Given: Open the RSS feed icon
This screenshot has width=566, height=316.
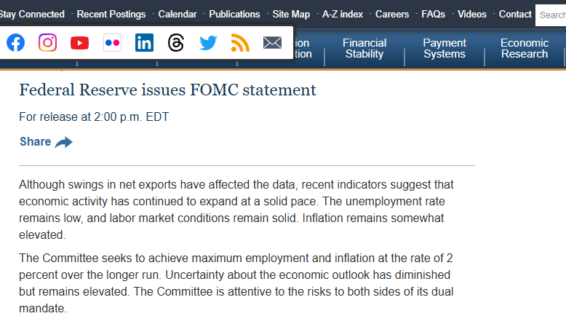Looking at the screenshot, I should point(240,43).
